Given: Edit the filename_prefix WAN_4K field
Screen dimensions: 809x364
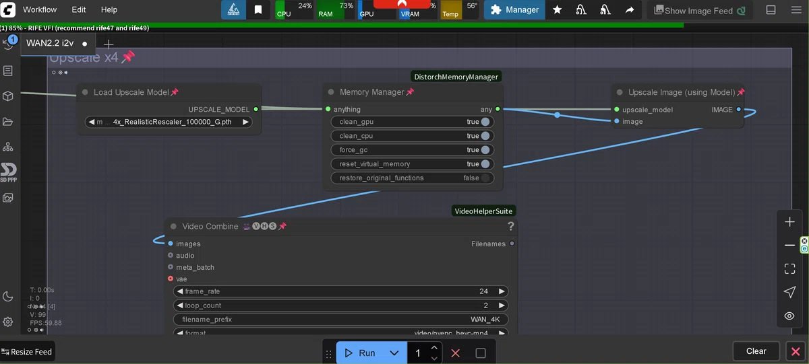Looking at the screenshot, I should 341,320.
